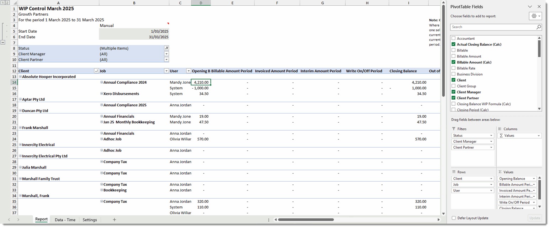Go to next sheet tab arrow
This screenshot has height=228, width=550.
18,220
